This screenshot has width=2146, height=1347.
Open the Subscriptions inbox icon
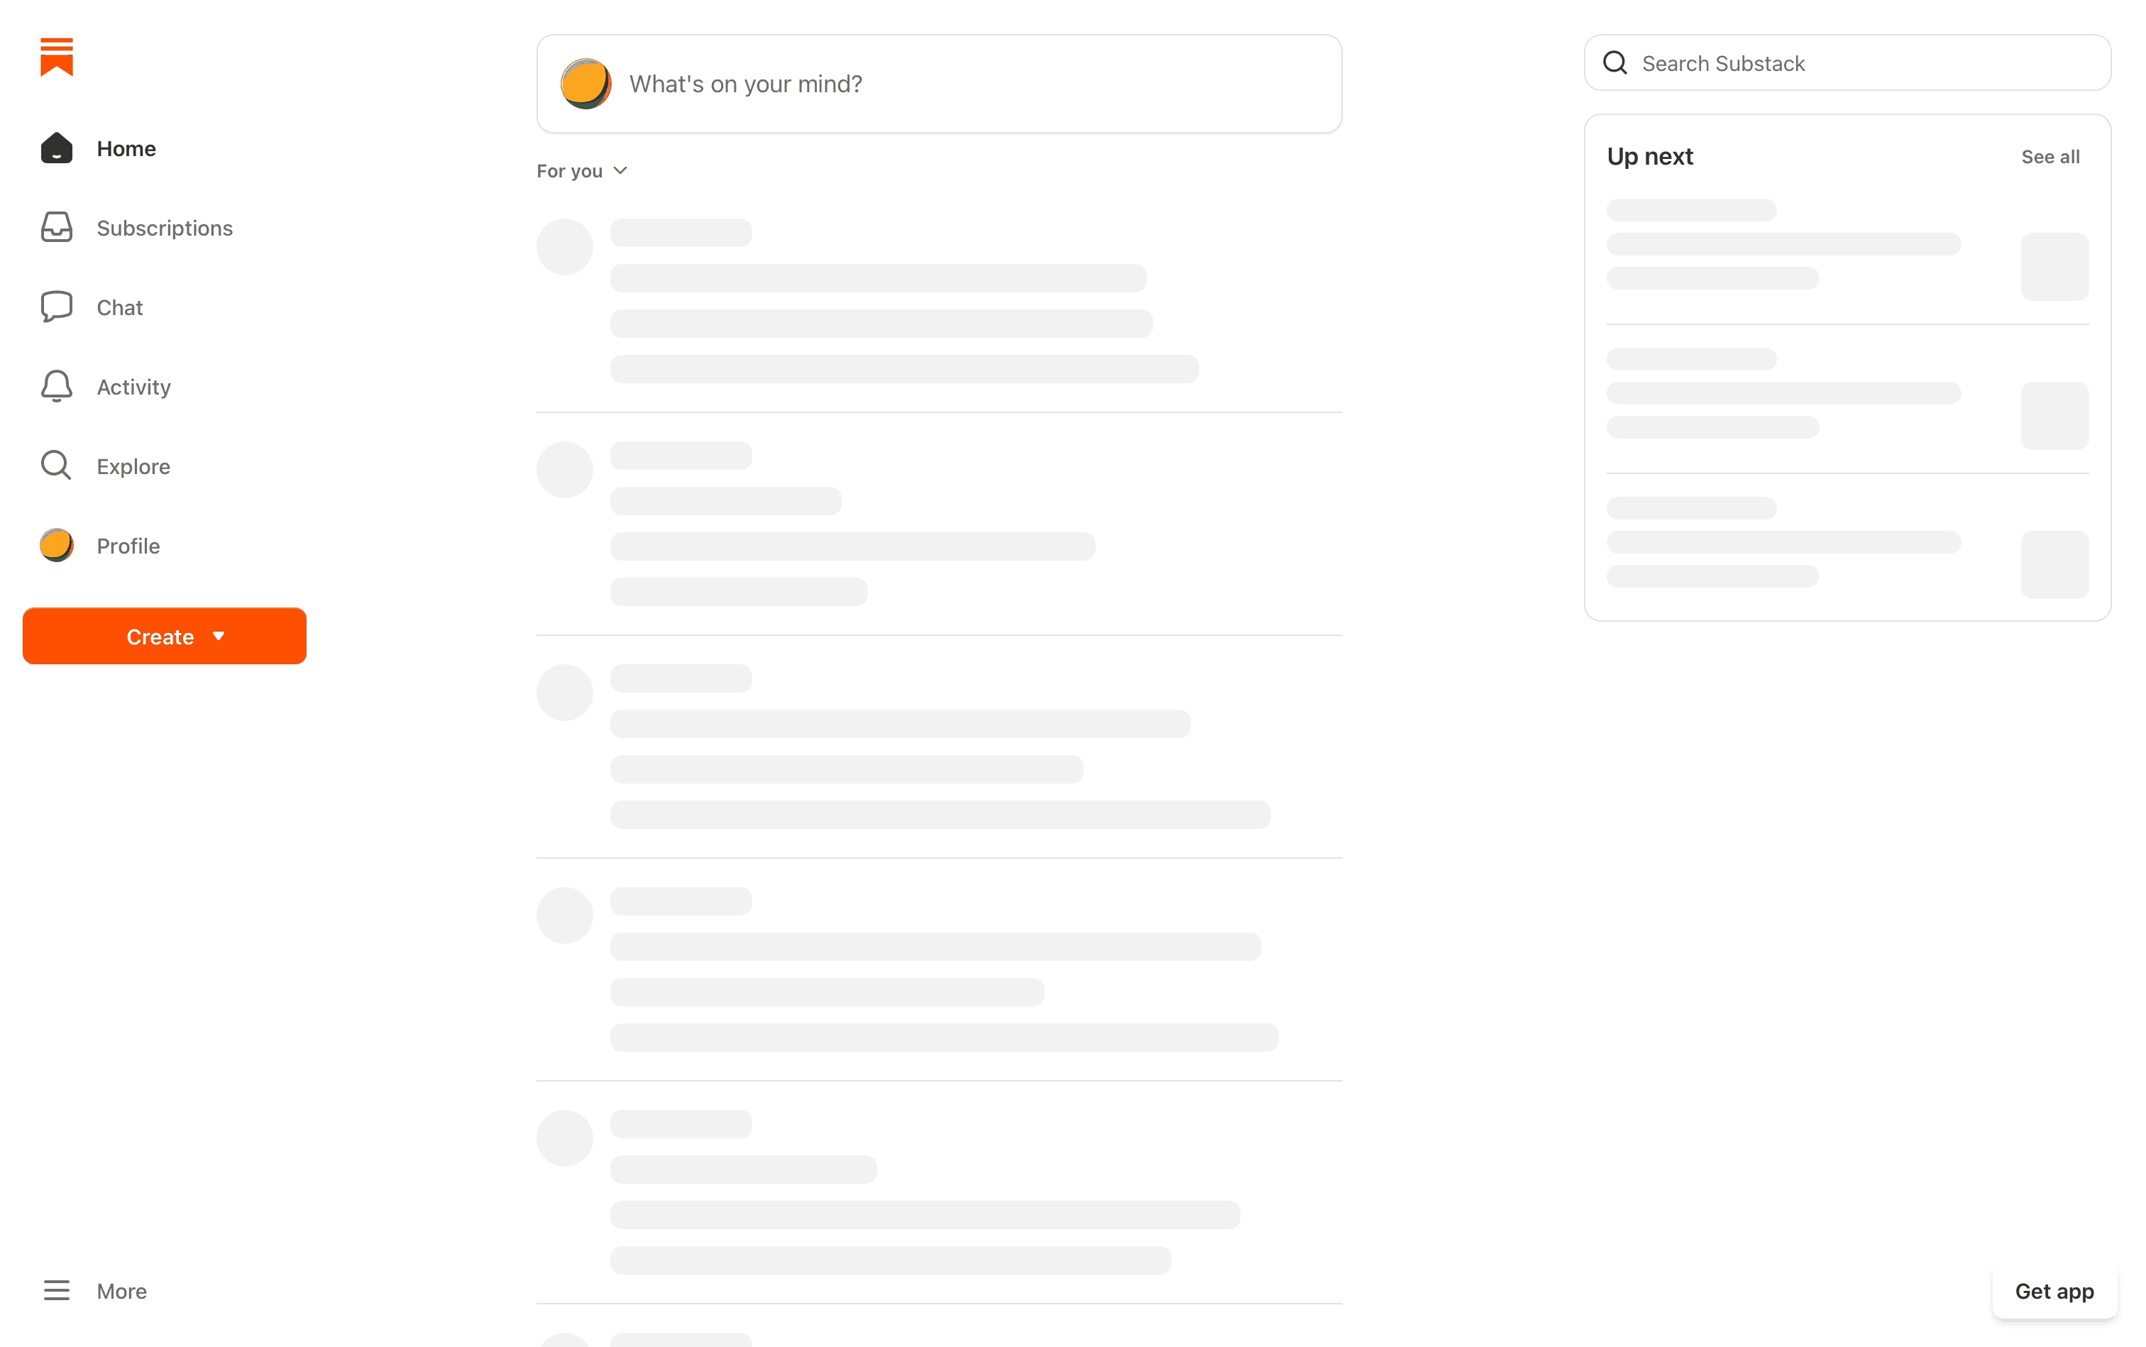click(56, 227)
